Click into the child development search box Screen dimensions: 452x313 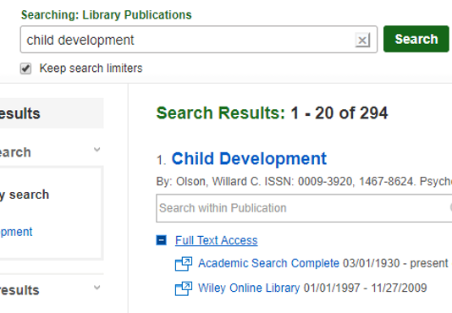[x=187, y=40]
